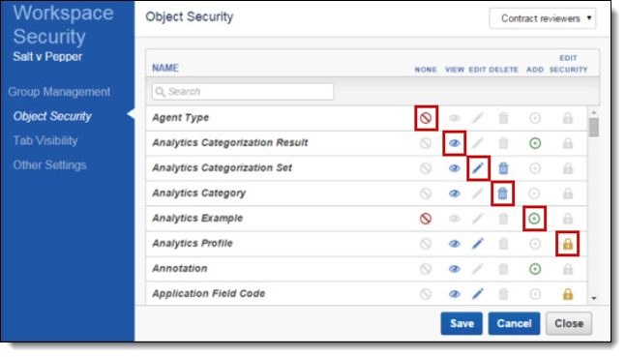626x357 pixels.
Task: Focus the object name Search field
Action: (243, 92)
